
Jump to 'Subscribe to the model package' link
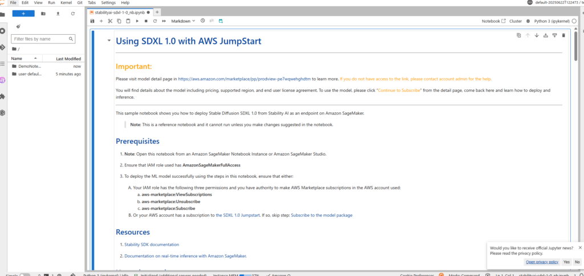click(322, 215)
